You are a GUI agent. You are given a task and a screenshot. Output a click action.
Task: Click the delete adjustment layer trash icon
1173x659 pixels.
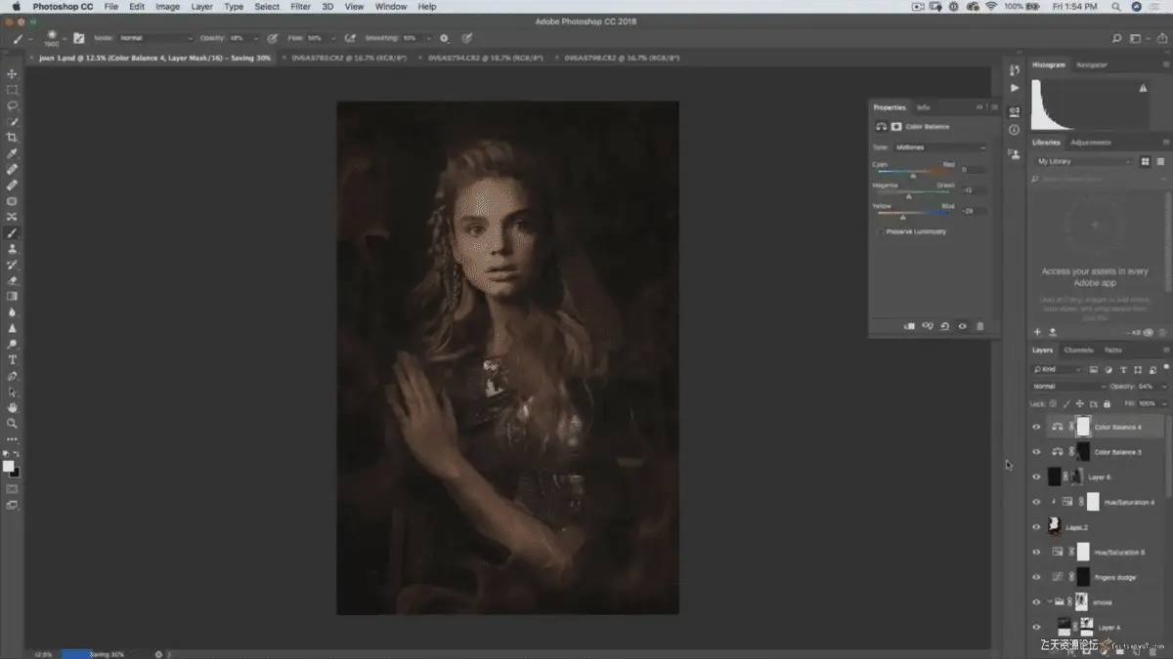(x=980, y=326)
